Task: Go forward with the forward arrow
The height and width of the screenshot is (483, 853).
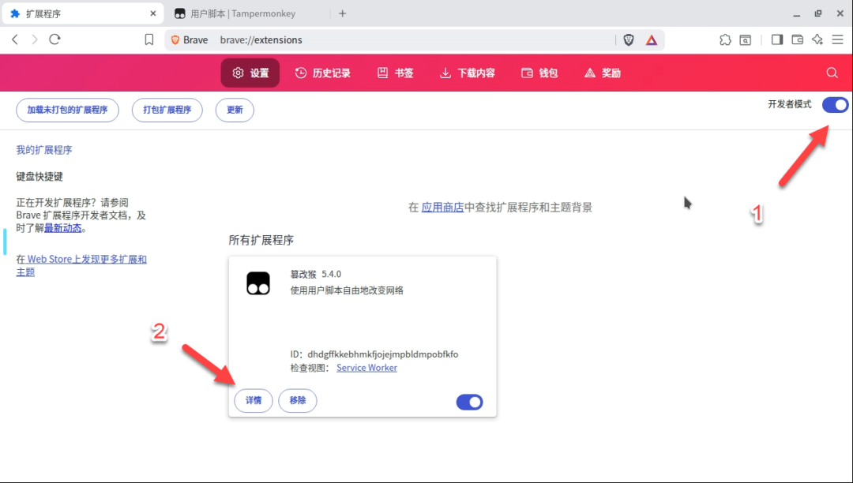Action: (x=35, y=39)
